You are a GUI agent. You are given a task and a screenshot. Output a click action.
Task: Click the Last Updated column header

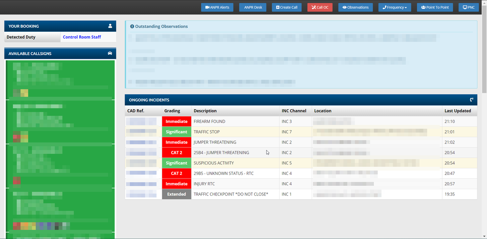(x=458, y=111)
